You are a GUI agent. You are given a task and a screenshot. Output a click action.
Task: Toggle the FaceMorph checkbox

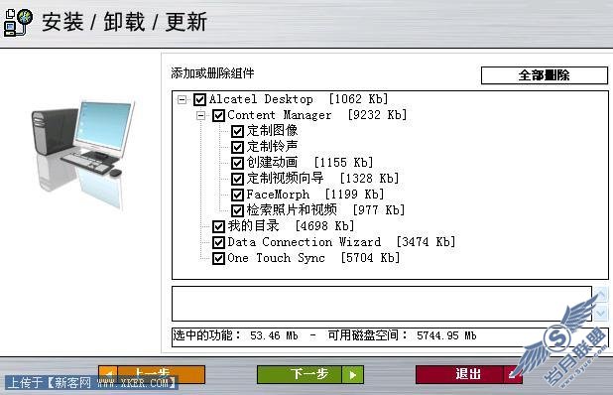[x=237, y=195]
